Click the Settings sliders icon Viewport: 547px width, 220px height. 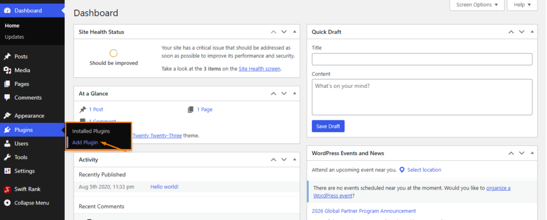coord(7,171)
